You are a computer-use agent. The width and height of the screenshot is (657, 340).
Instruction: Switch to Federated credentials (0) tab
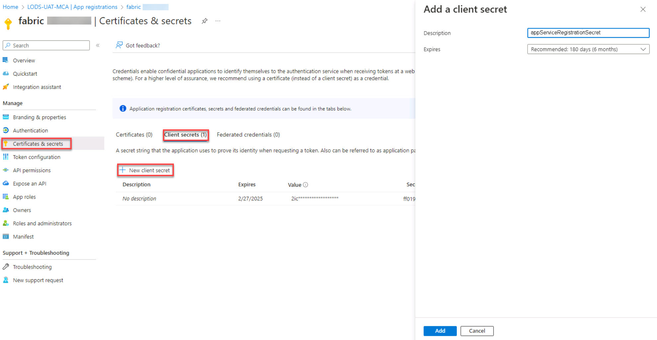coord(248,135)
